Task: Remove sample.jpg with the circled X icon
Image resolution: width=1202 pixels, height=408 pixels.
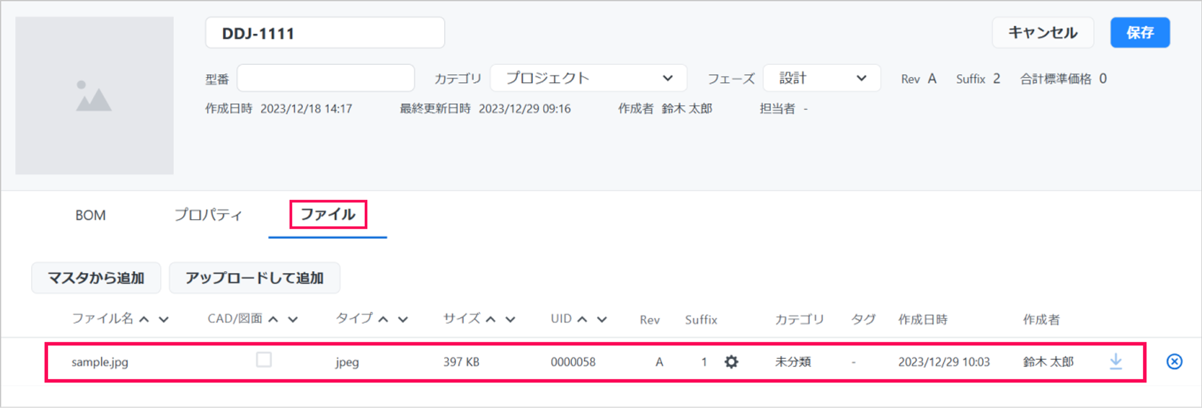Action: point(1174,361)
